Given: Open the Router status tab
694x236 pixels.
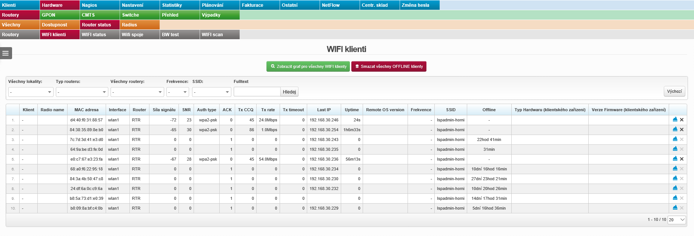Looking at the screenshot, I should (100, 25).
